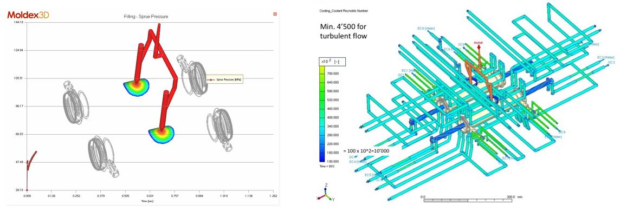620x212 pixels.
Task: Click the red Melt inlet arrow marker
Action: 479,47
